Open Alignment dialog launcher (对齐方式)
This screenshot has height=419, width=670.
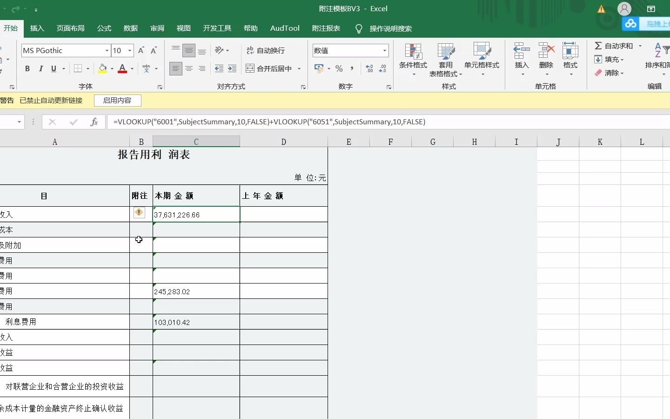(303, 87)
